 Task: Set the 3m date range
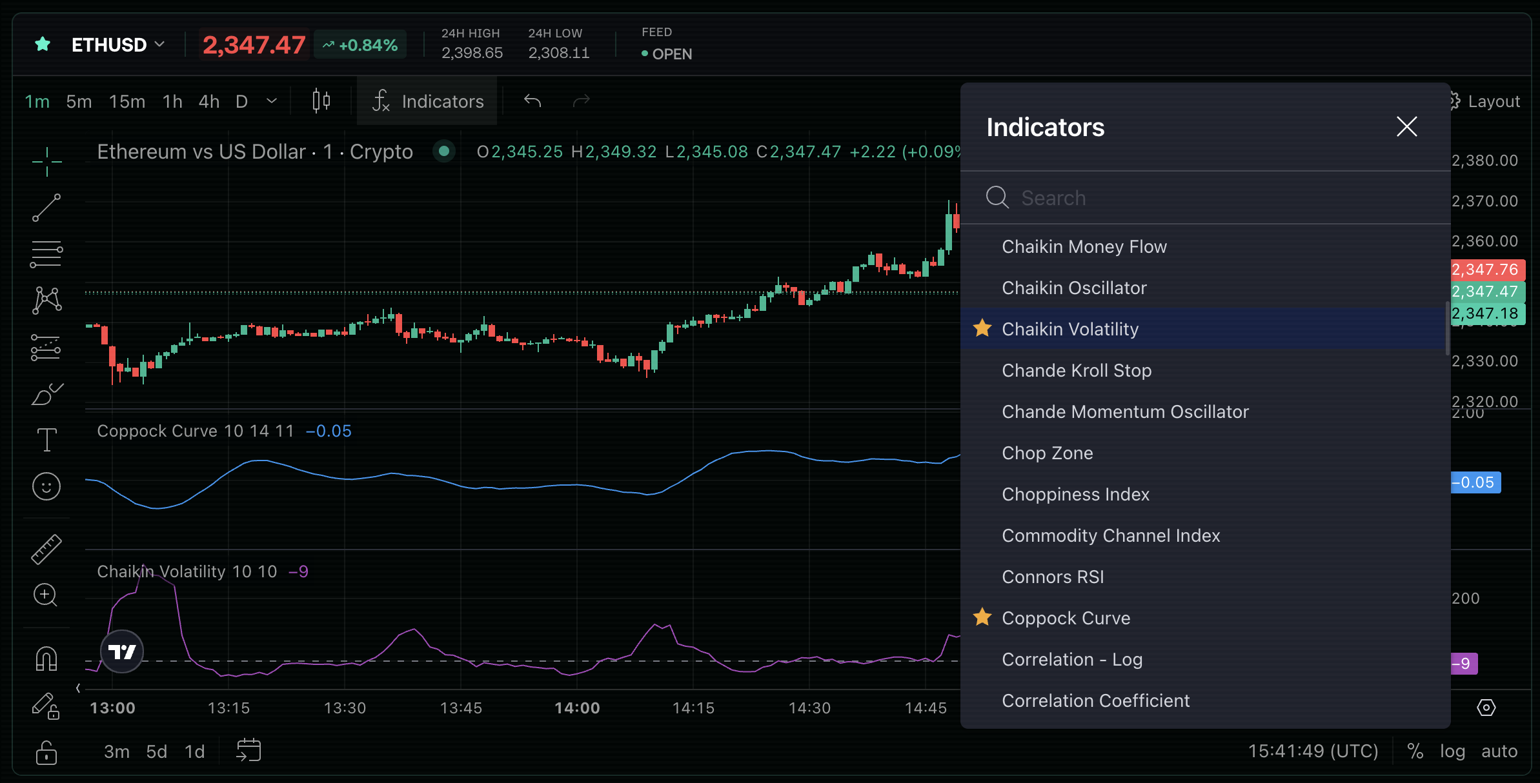[117, 751]
